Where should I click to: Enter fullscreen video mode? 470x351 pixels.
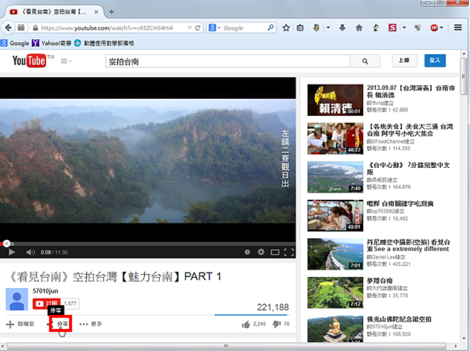tap(289, 252)
